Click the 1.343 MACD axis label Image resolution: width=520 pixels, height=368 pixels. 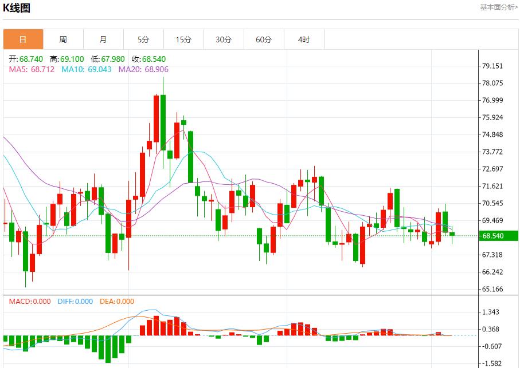(x=492, y=312)
